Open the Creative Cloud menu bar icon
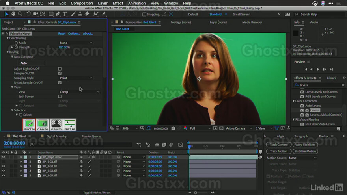This screenshot has height=195, width=347. coord(315,3)
